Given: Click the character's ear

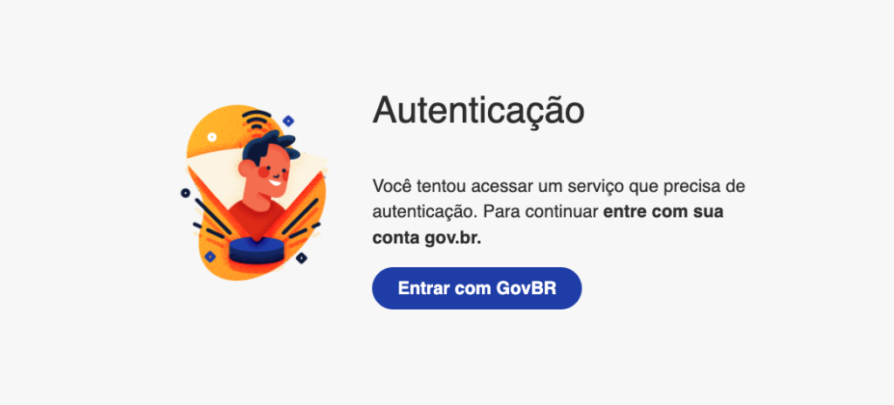Looking at the screenshot, I should point(245,167).
